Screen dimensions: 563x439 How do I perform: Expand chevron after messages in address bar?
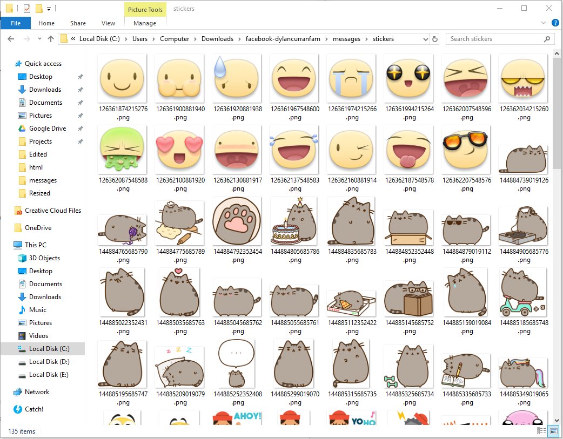pos(366,39)
